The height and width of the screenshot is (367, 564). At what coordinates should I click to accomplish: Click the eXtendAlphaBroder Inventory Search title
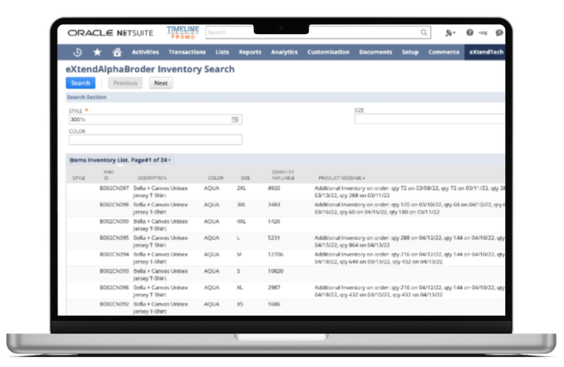pyautogui.click(x=150, y=69)
